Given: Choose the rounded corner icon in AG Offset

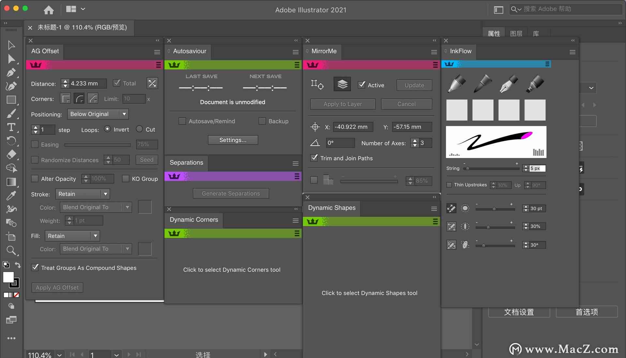Looking at the screenshot, I should (x=79, y=98).
